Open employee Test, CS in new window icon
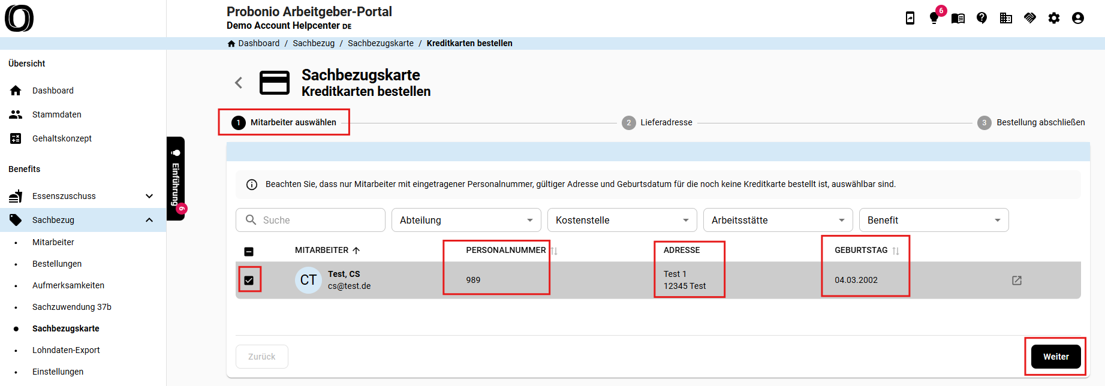Viewport: 1105px width, 386px height. pyautogui.click(x=1017, y=280)
